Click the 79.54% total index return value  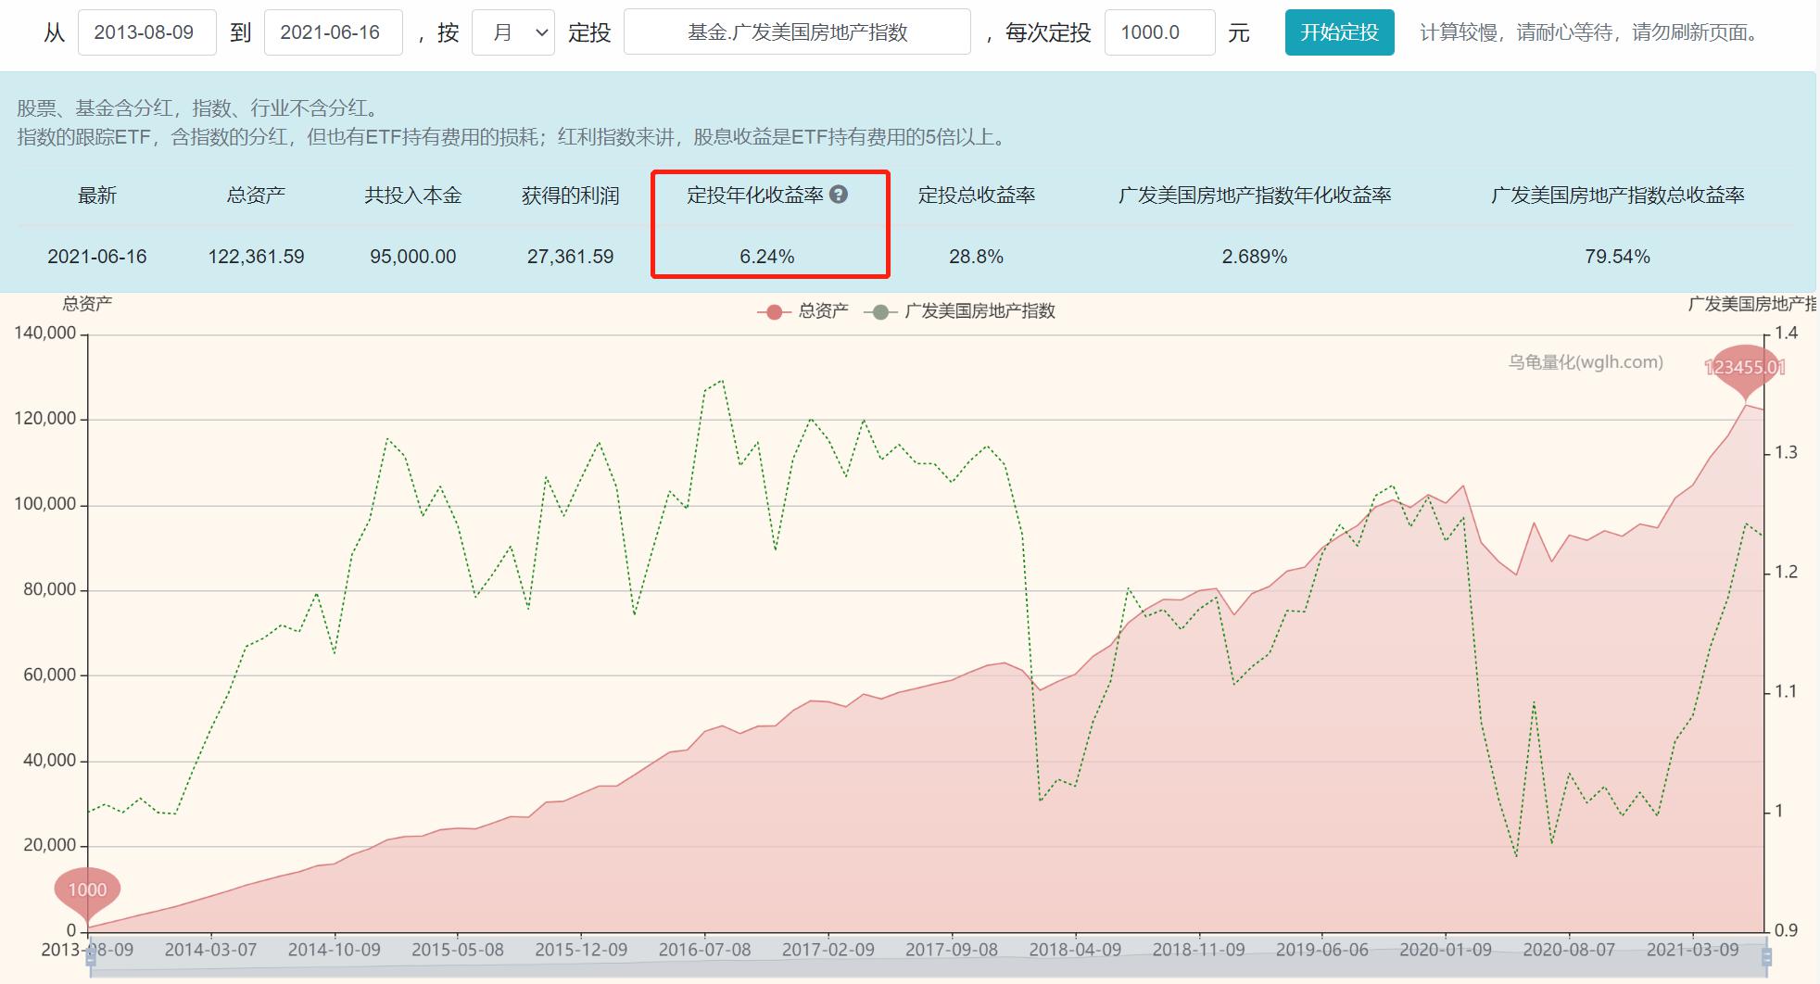tap(1617, 257)
